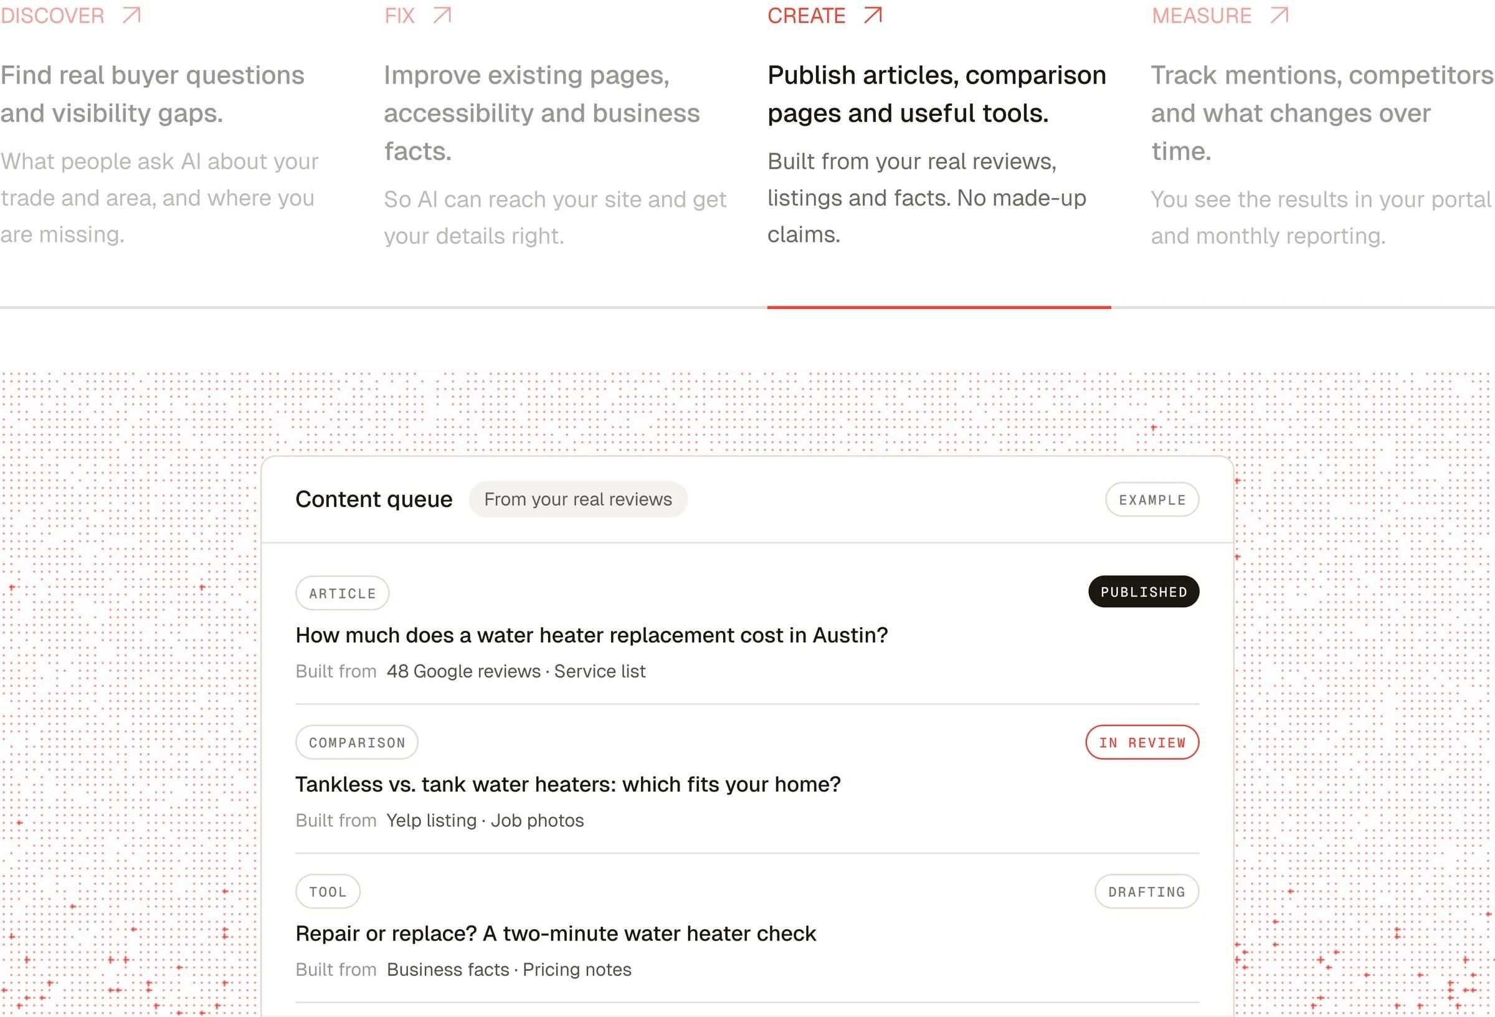The image size is (1495, 1017).
Task: Open 'Repair or replace?' water heater check title
Action: [556, 934]
